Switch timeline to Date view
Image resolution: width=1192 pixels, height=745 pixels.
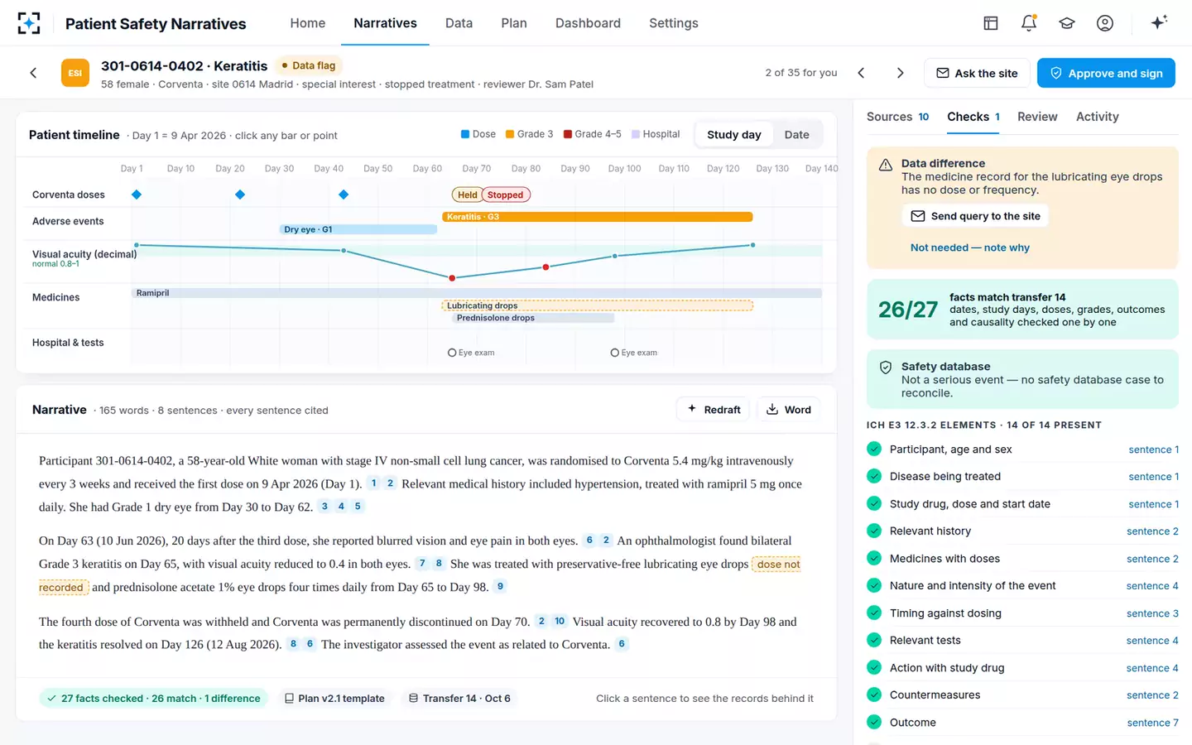point(796,135)
